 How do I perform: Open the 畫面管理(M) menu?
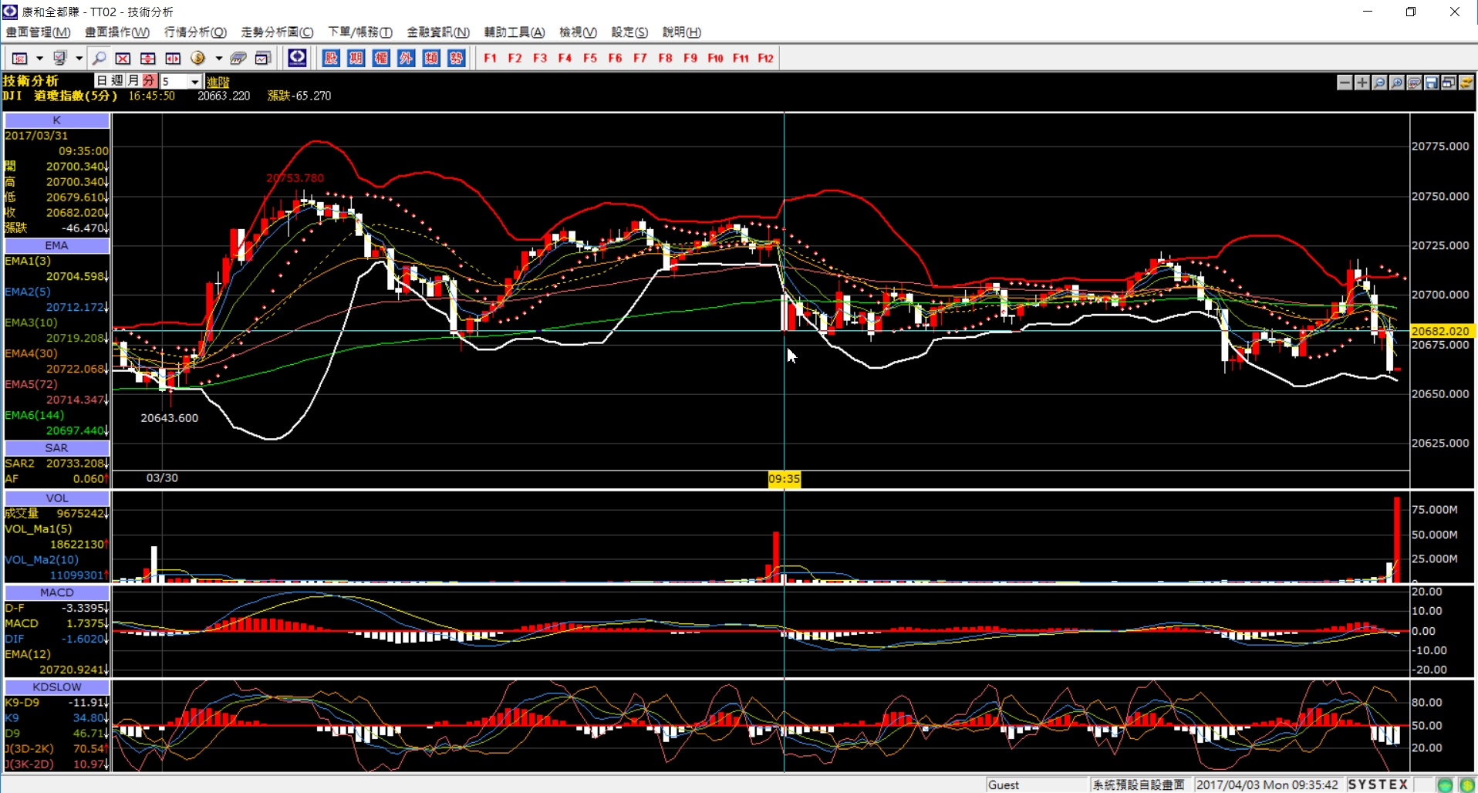[39, 32]
